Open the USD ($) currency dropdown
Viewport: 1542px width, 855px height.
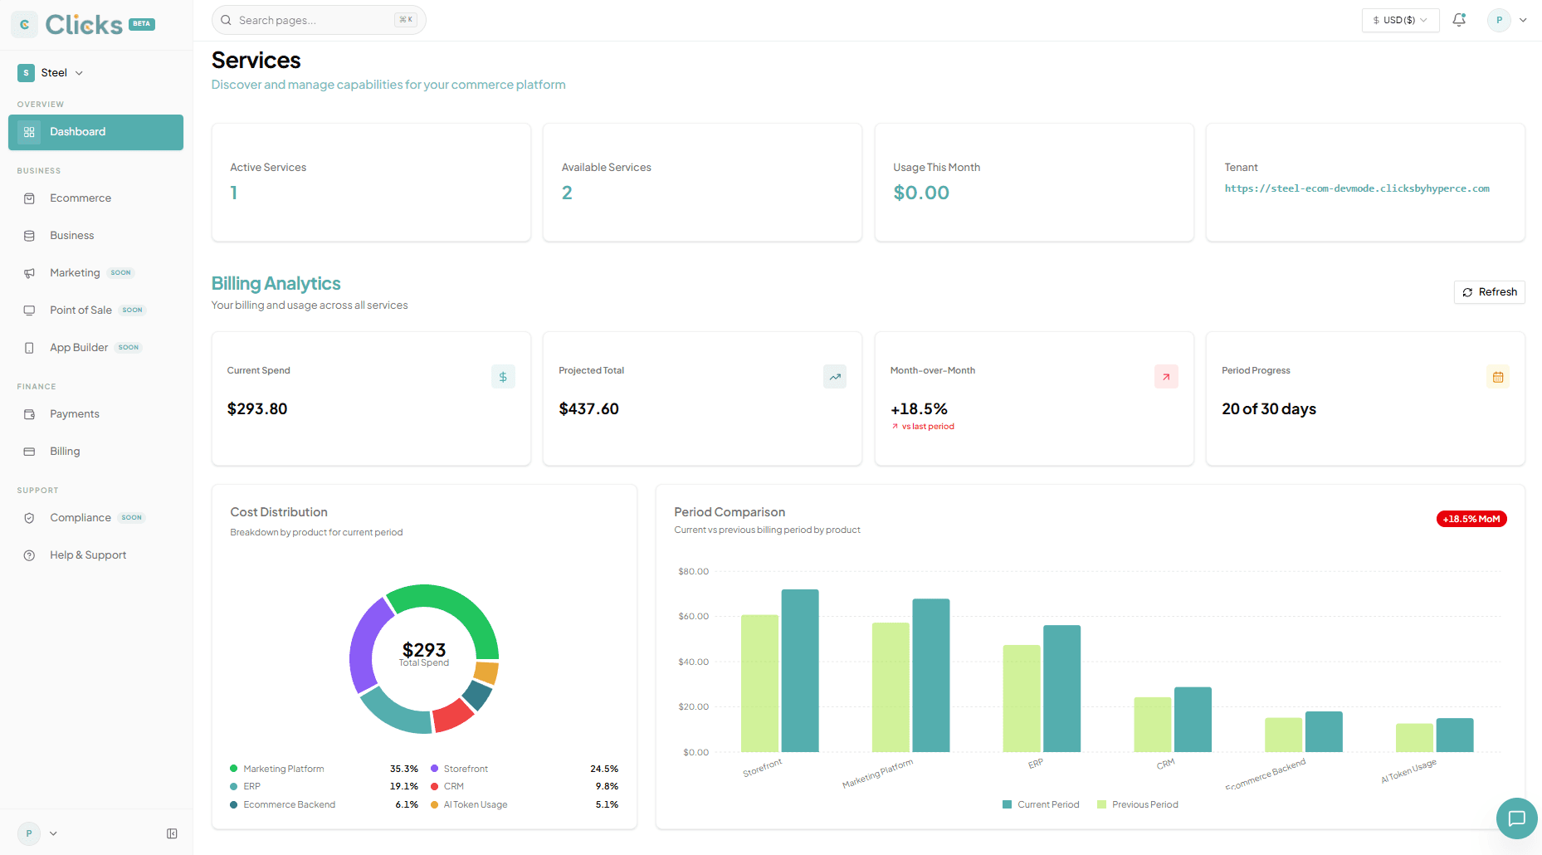[x=1400, y=20]
